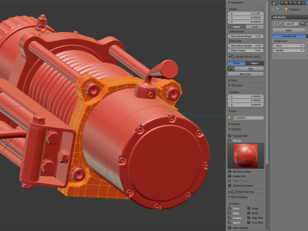Image resolution: width=308 pixels, height=231 pixels.
Task: Click the Median X value field
Action: pyautogui.click(x=246, y=13)
